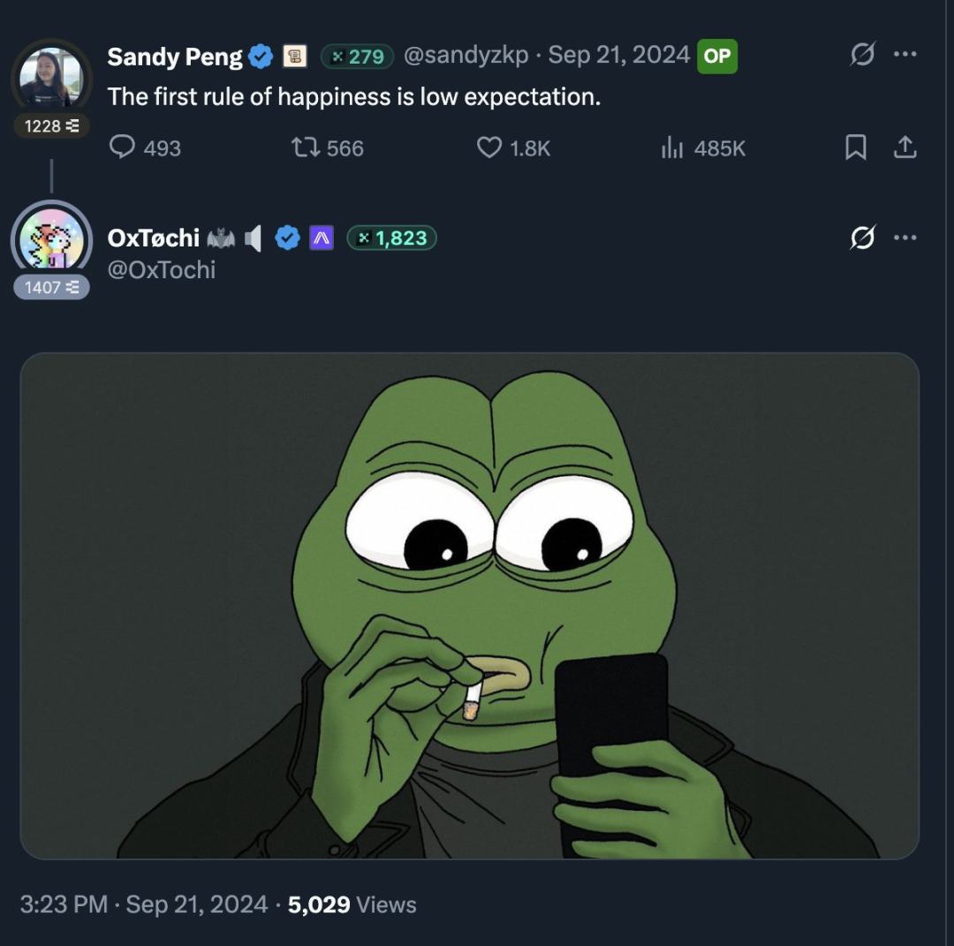954x946 pixels.
Task: Open more options for Sandy Peng's tweet
Action: (x=905, y=55)
